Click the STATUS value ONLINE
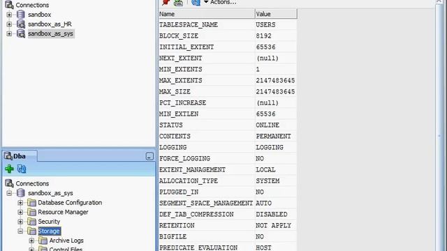This screenshot has height=251, width=447. [x=276, y=125]
